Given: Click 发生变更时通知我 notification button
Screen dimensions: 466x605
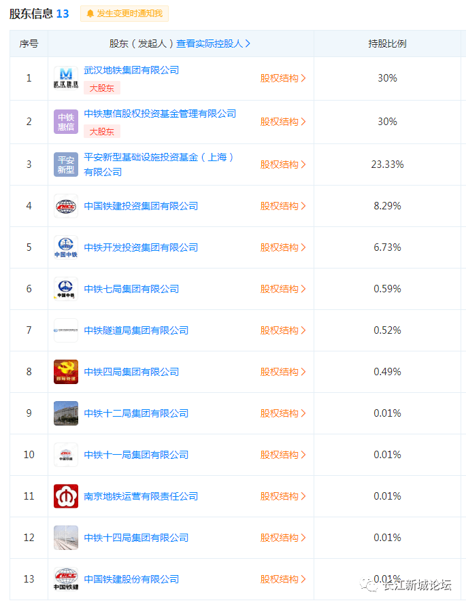Looking at the screenshot, I should click(x=124, y=14).
